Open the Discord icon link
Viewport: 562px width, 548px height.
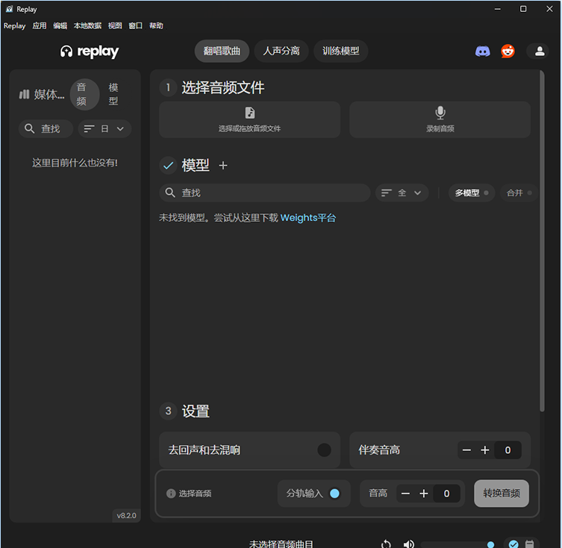coord(482,52)
